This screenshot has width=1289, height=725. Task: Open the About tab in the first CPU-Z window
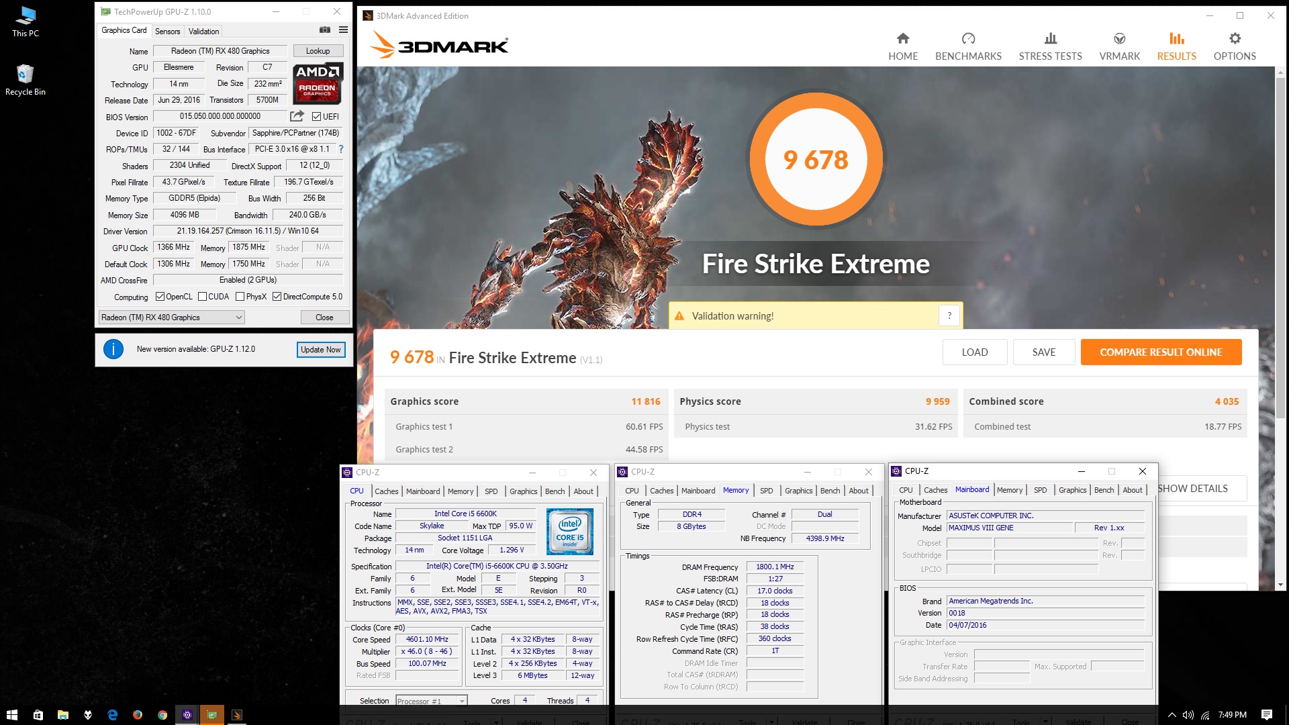[583, 491]
